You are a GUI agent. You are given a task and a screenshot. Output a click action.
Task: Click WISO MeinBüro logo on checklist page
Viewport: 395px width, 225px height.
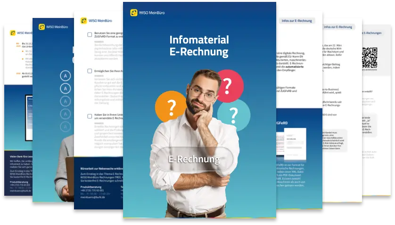97,21
